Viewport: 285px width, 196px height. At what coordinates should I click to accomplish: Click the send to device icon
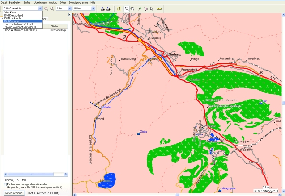point(102,8)
